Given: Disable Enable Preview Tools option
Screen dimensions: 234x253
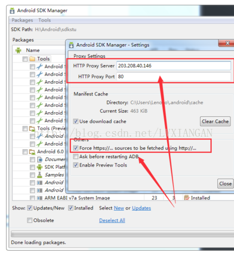Looking at the screenshot, I should pyautogui.click(x=76, y=165).
